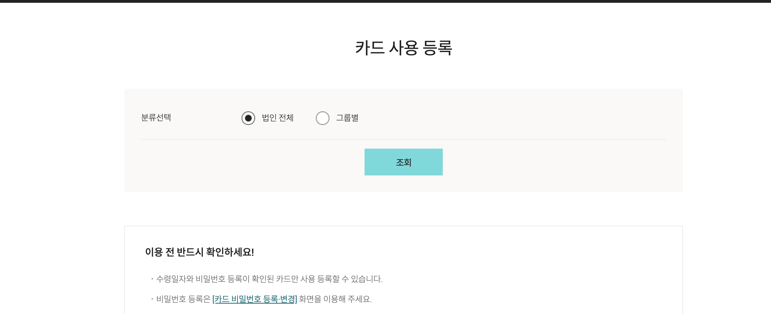This screenshot has height=314, width=771.
Task: Click the notice line about 수령일자와 비밀번호 등록
Action: [269, 279]
